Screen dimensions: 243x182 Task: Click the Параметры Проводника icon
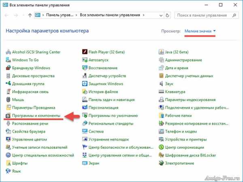(x=8, y=108)
